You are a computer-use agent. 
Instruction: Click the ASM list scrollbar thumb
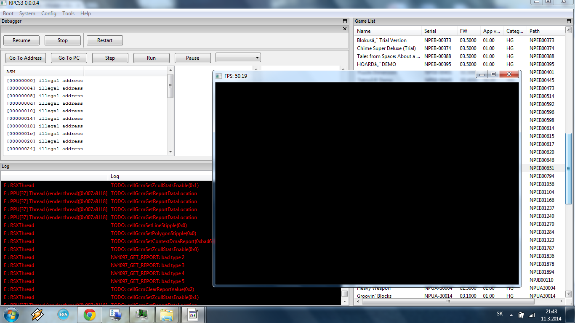point(170,86)
